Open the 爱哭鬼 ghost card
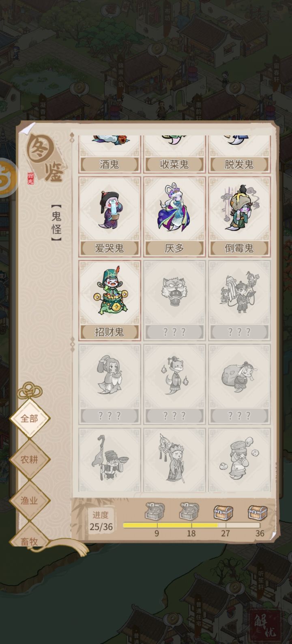The image size is (292, 644). pos(109,217)
